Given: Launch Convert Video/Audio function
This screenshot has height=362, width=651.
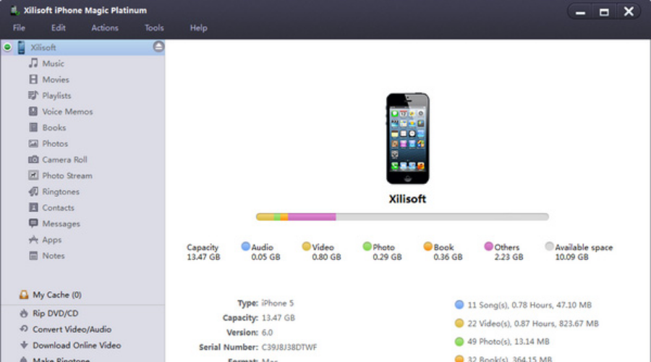Looking at the screenshot, I should (72, 329).
